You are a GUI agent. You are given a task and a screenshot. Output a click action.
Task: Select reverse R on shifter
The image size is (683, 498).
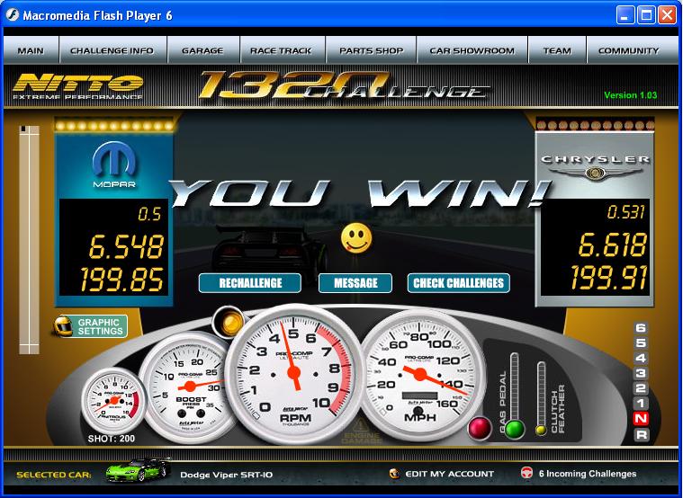(642, 434)
